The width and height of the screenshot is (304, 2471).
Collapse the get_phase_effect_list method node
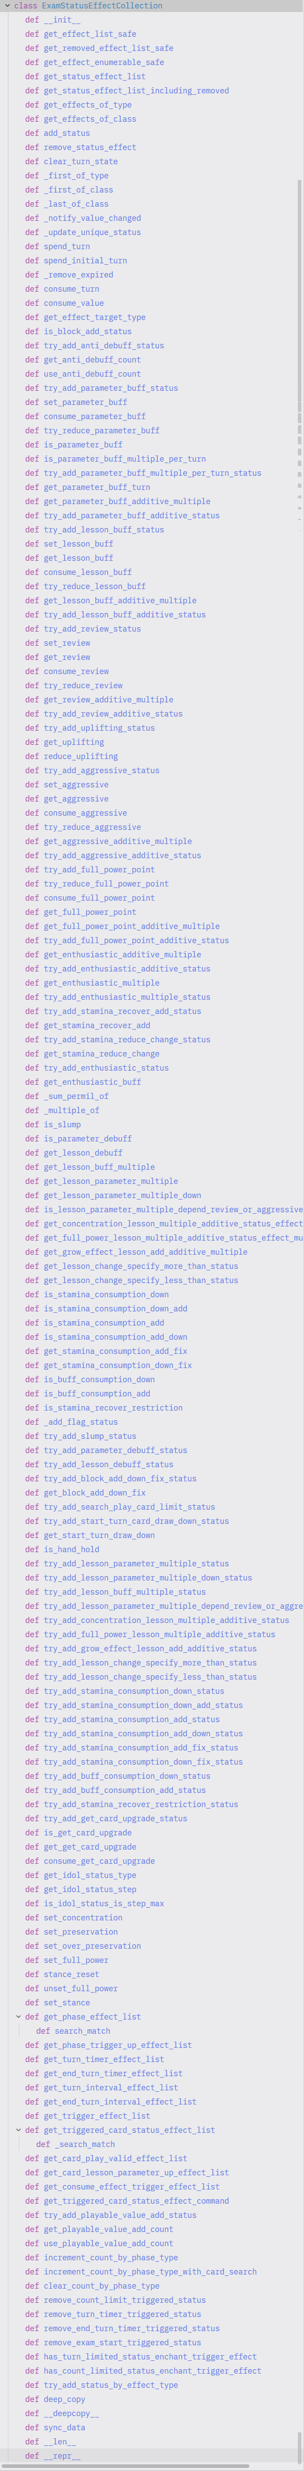point(18,2016)
